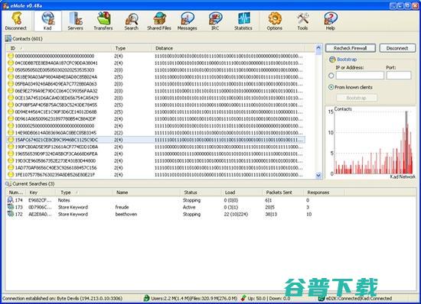This screenshot has width=421, height=304.
Task: Open the Options gear icon
Action: coord(275,21)
